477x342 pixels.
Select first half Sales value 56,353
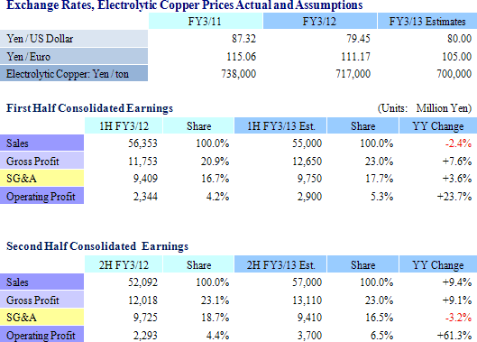142,143
